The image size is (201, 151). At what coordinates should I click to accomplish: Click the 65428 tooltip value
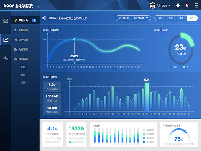point(74,56)
